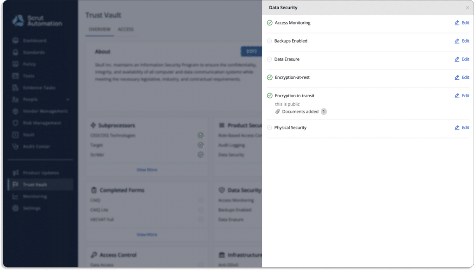
Task: Toggle the CEDCOSS Technologies subprocessor check
Action: click(200, 135)
